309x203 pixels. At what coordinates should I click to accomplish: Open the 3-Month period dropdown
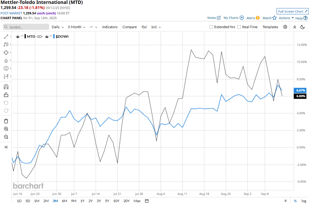tap(76, 27)
